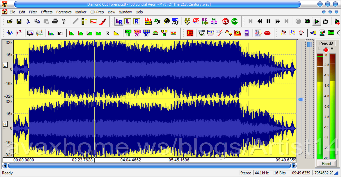Fast forward with the double-right arrows
The width and height of the screenshot is (341, 177).
coord(277,21)
